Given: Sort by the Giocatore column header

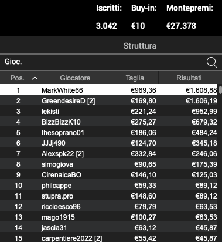Looking at the screenshot, I should click(x=75, y=78).
